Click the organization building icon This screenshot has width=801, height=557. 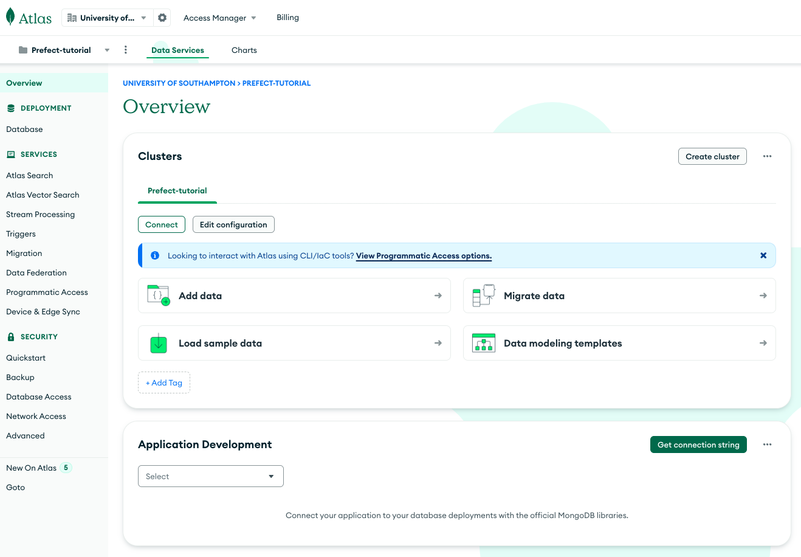pyautogui.click(x=72, y=18)
